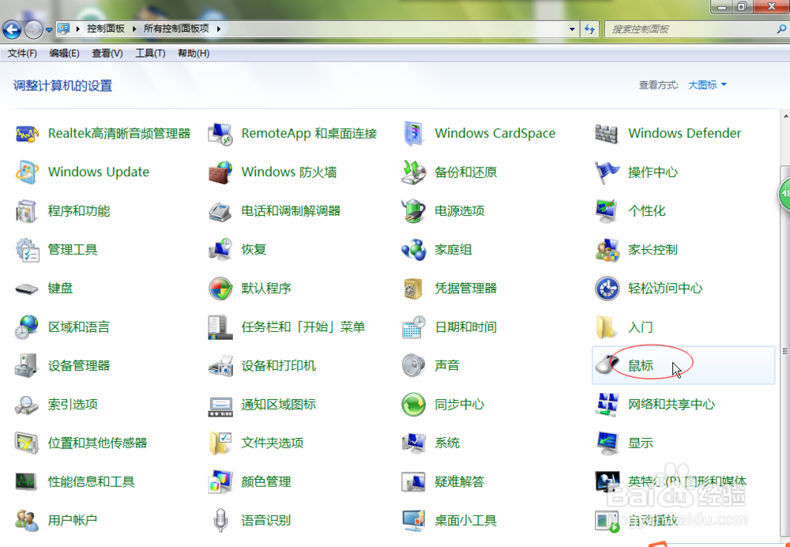Open the 同步中心 green icon
The height and width of the screenshot is (547, 790).
pos(414,405)
